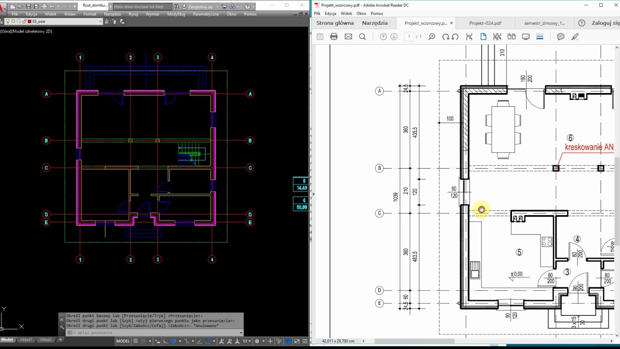The width and height of the screenshot is (620, 349).
Task: Rotate PDF view clockwise
Action: pyautogui.click(x=446, y=37)
